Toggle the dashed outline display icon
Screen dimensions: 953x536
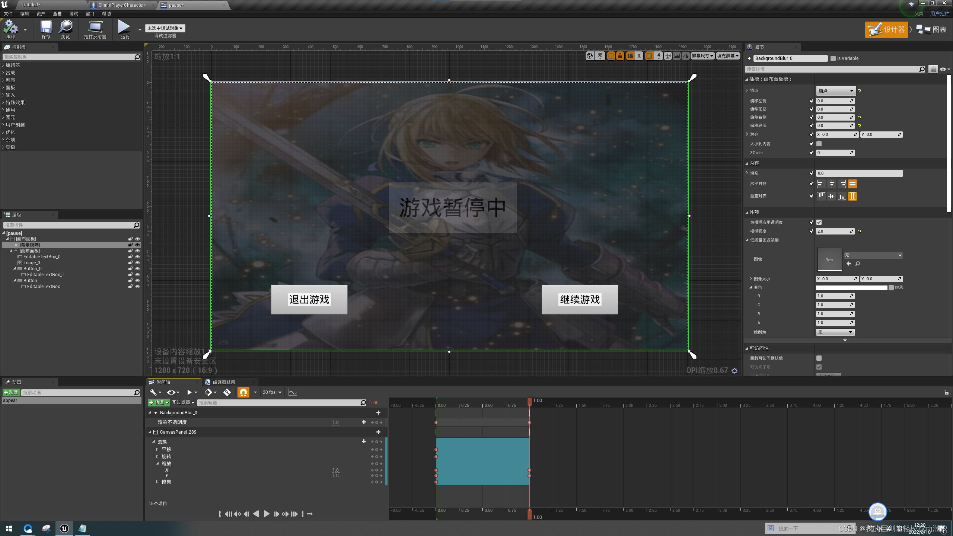point(611,56)
